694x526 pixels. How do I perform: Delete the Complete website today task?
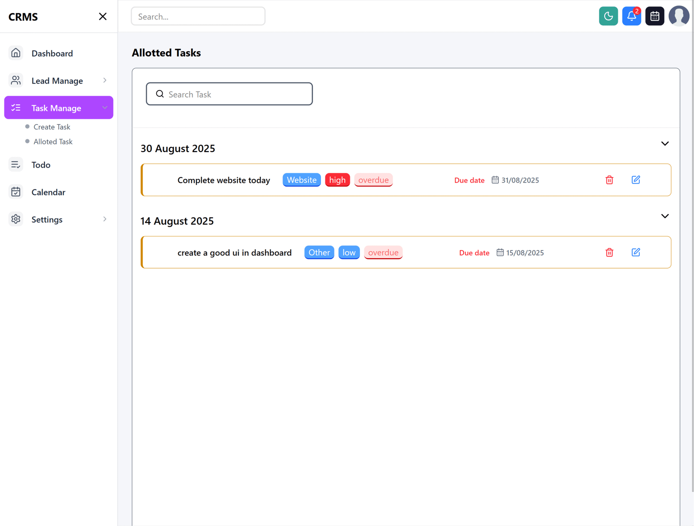[609, 180]
